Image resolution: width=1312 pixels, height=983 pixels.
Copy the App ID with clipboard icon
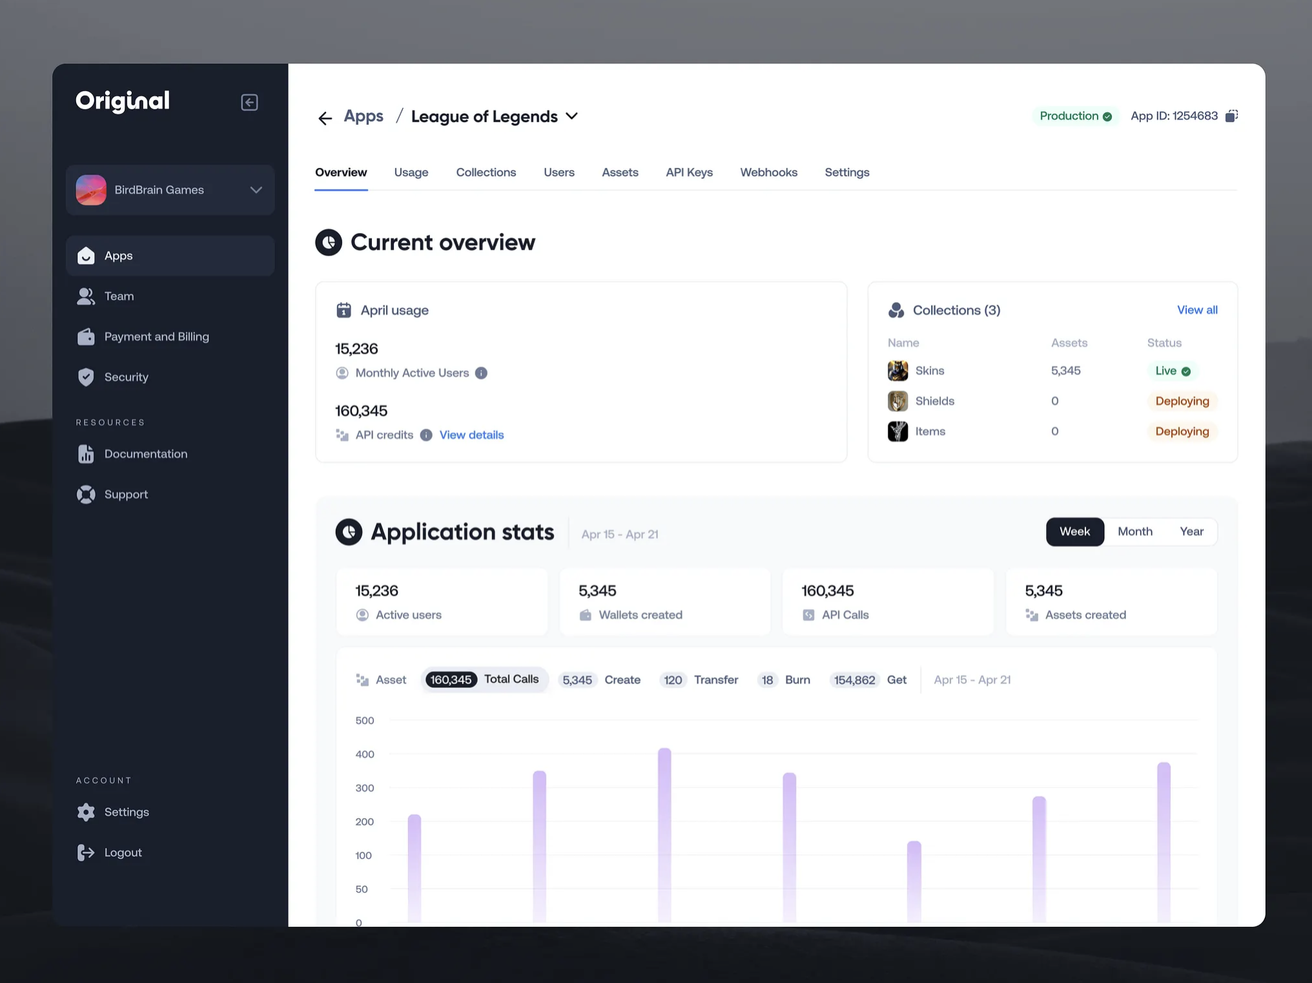point(1231,116)
